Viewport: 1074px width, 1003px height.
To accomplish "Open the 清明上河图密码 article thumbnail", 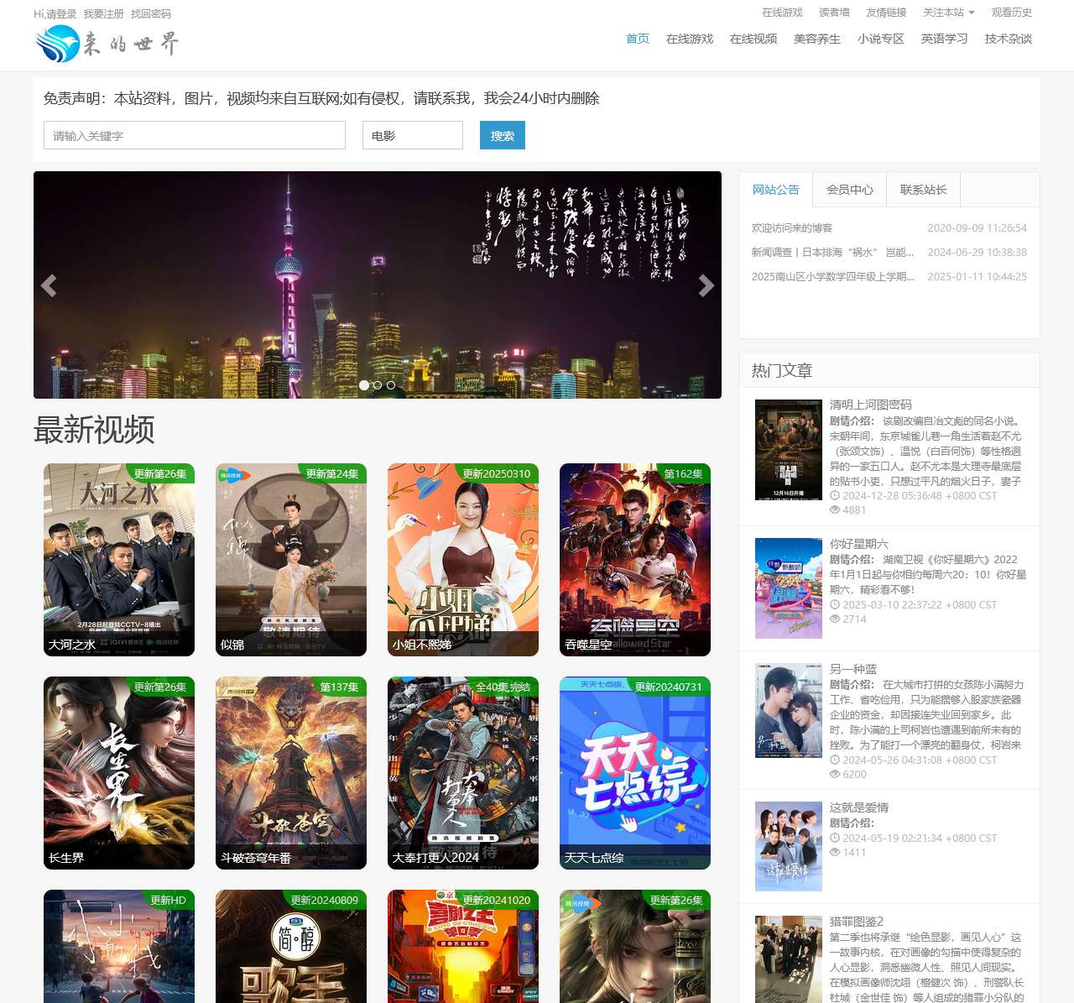I will click(789, 450).
